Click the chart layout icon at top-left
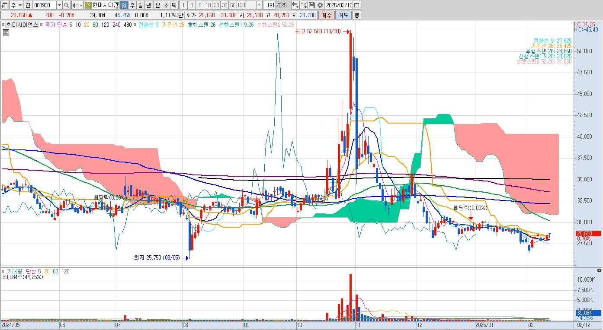 (5, 5)
